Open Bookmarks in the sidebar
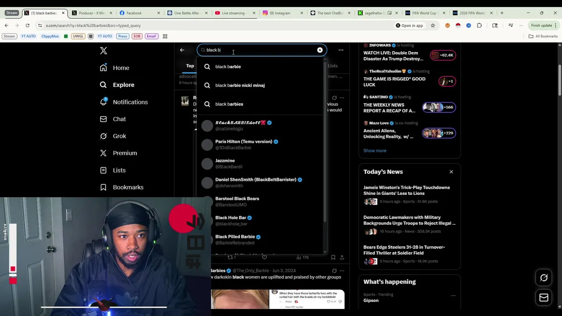Screen dimensions: 562x316 (122, 187)
